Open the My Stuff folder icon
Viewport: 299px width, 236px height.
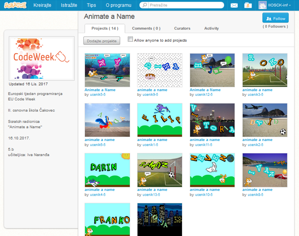(248, 5)
